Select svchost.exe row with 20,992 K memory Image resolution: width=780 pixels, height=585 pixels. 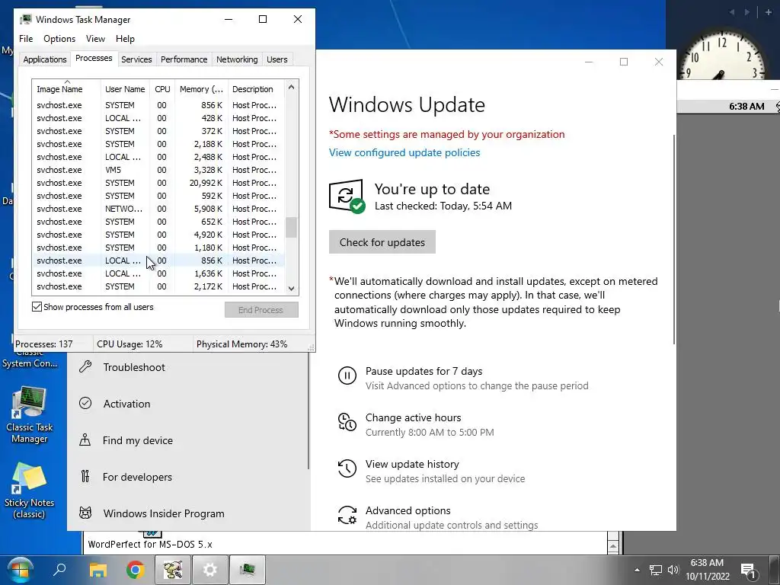(x=158, y=183)
